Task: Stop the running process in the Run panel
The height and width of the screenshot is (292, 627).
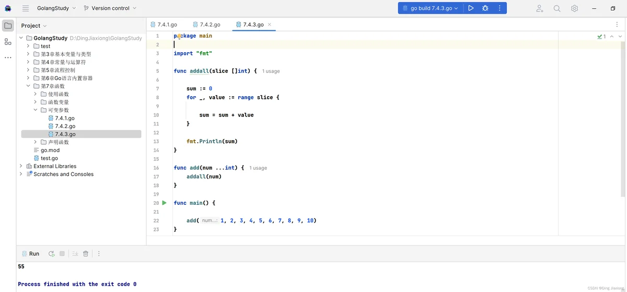Action: pos(62,254)
